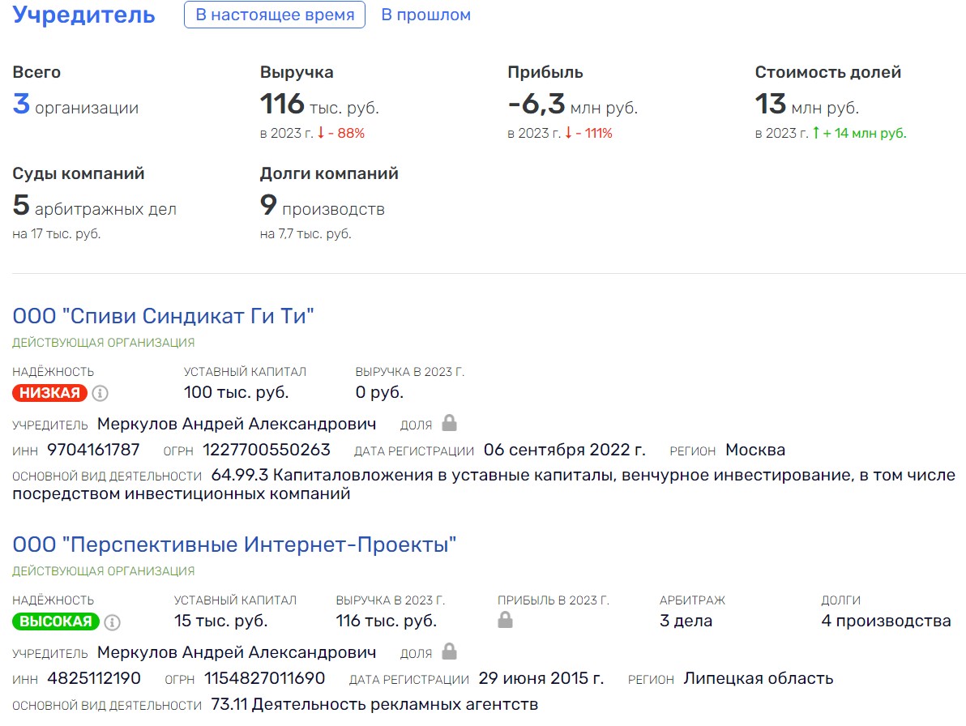Viewport: 966px width, 726px height.
Task: Click the share lock icon for Спиви Синдикат
Action: coord(449,423)
